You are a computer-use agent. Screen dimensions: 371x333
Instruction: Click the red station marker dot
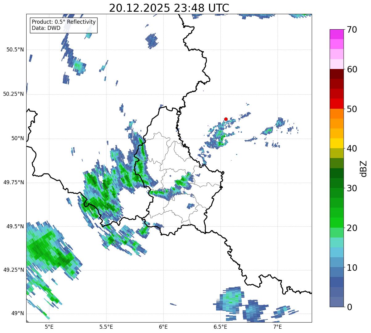[x=226, y=119]
